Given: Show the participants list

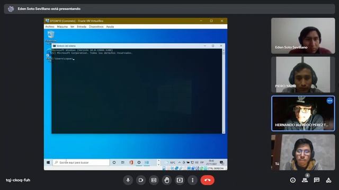Looking at the screenshot, I should pos(305,180).
